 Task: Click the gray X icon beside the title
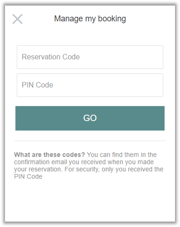(18, 19)
